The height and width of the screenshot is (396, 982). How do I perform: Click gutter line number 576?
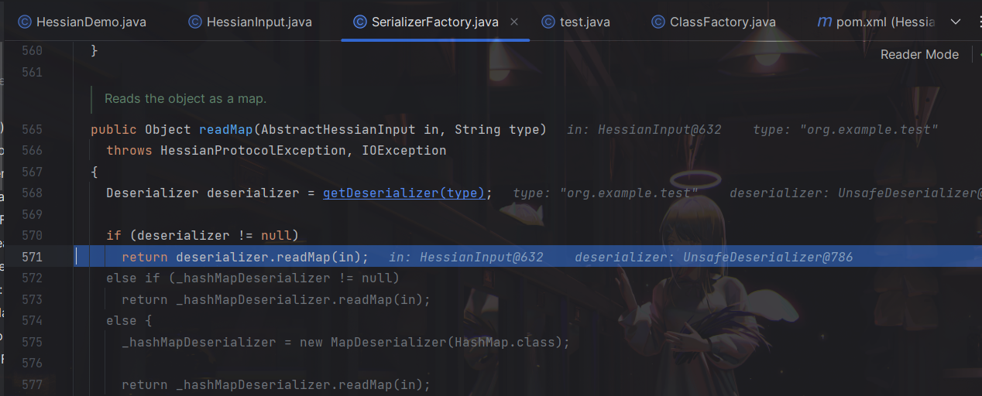(x=32, y=363)
